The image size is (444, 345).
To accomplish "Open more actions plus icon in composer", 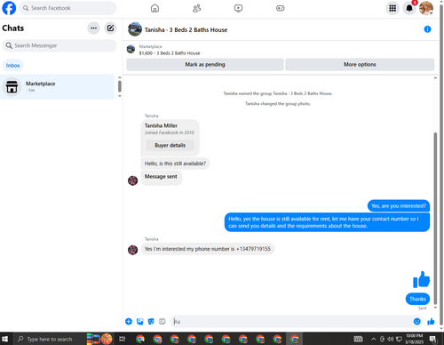I will 129,321.
